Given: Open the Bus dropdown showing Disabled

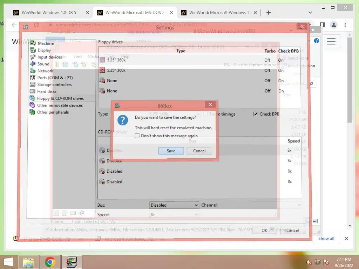Looking at the screenshot, I should [174, 205].
